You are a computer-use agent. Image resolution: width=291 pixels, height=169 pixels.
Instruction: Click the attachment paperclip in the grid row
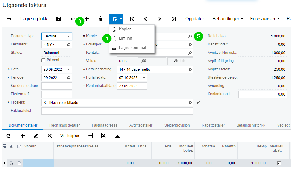coord(11,163)
